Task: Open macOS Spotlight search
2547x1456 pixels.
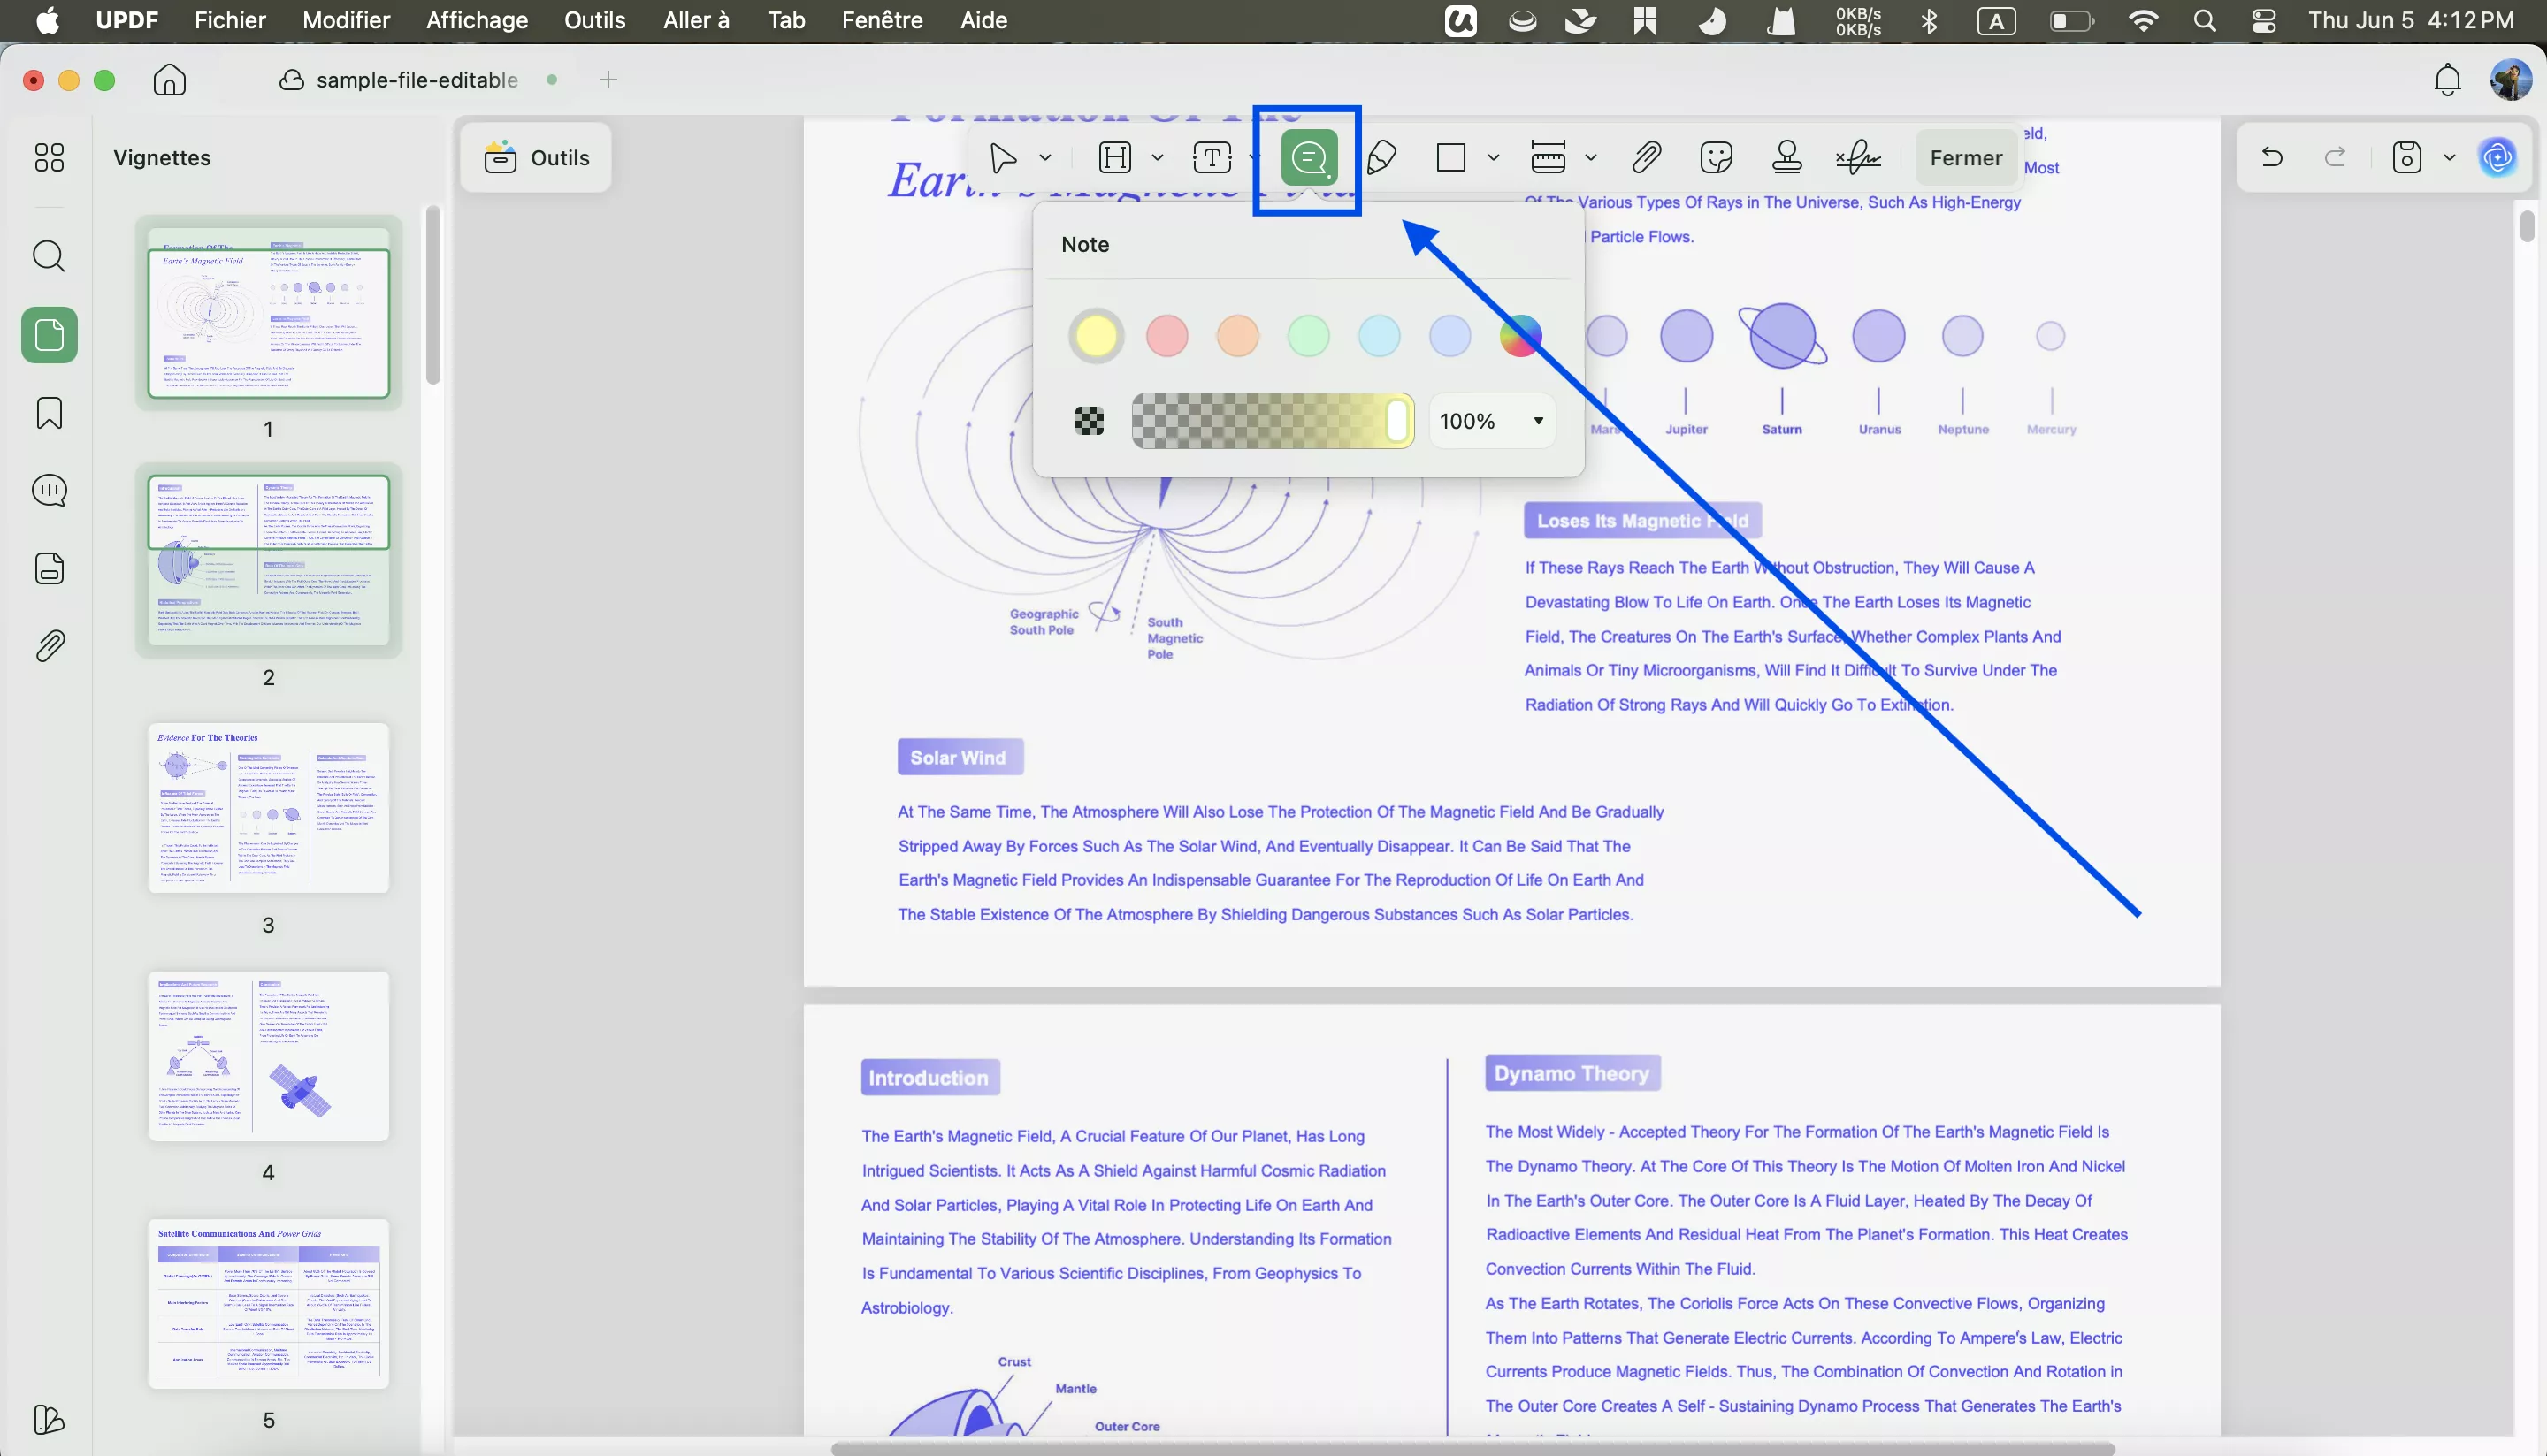Action: [x=2204, y=21]
